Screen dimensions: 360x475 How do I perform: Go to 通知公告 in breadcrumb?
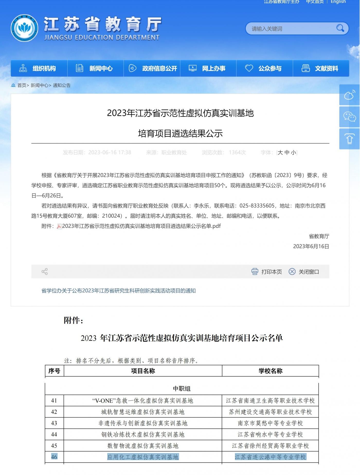[x=62, y=85]
